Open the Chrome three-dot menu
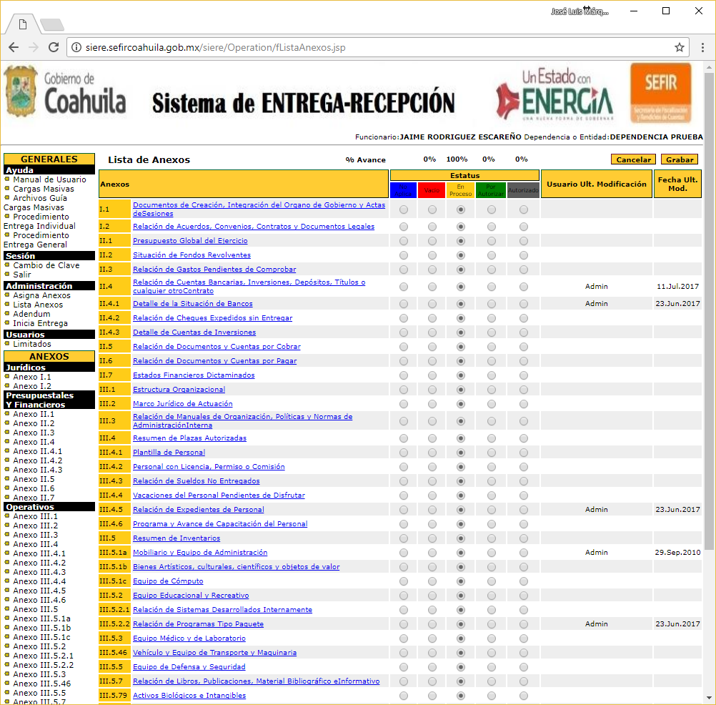The height and width of the screenshot is (705, 716). click(702, 47)
